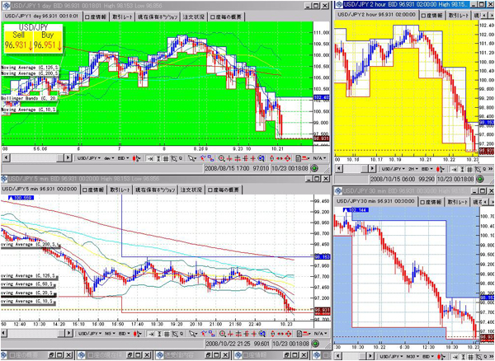Click the trend line drawing icon in 5 min chart toolbar
This screenshot has width=495, height=361.
point(203,333)
